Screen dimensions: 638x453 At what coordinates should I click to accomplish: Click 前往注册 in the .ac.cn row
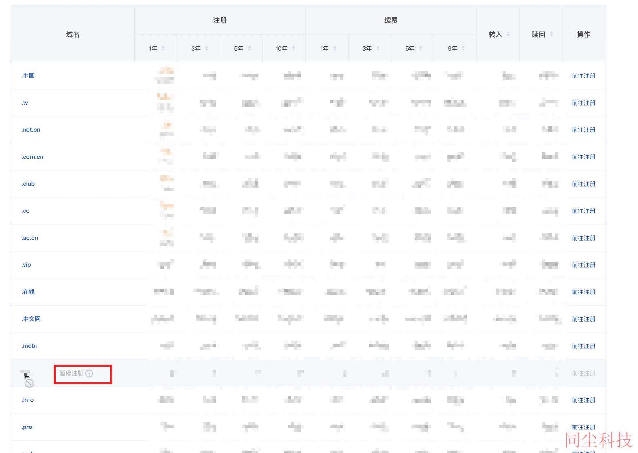point(583,238)
